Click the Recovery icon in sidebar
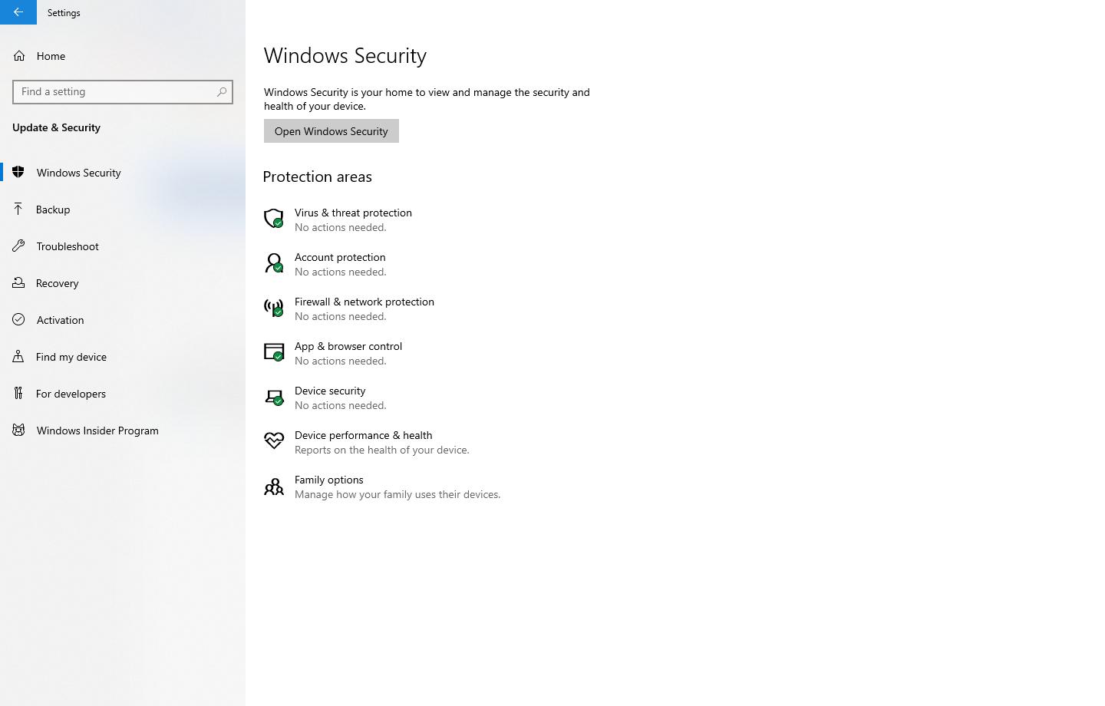The height and width of the screenshot is (706, 1105). click(x=18, y=282)
